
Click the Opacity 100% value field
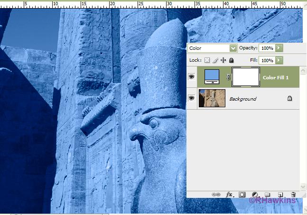pyautogui.click(x=267, y=48)
